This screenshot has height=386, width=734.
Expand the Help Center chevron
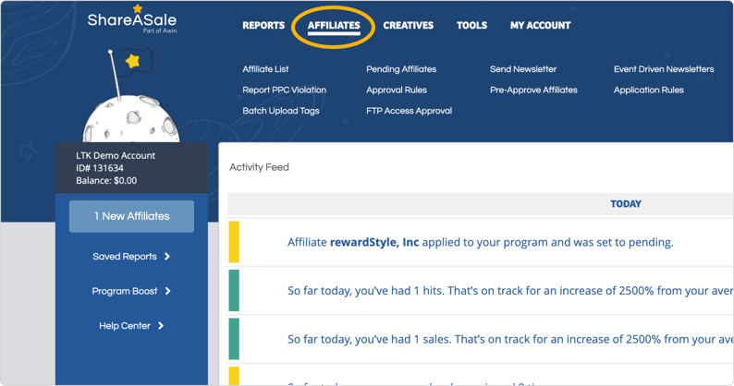pyautogui.click(x=161, y=326)
